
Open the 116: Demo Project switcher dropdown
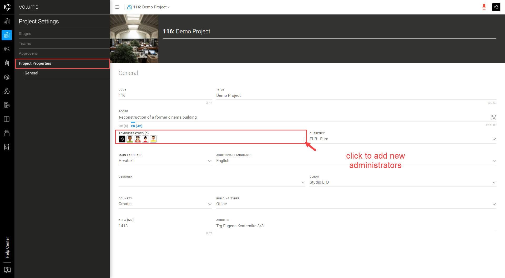[151, 7]
